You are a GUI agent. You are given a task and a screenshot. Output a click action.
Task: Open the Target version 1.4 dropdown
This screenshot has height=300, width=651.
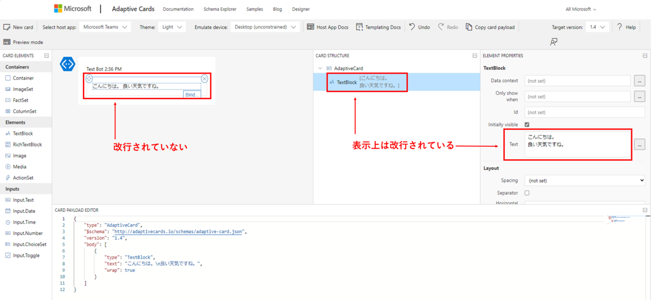[598, 27]
